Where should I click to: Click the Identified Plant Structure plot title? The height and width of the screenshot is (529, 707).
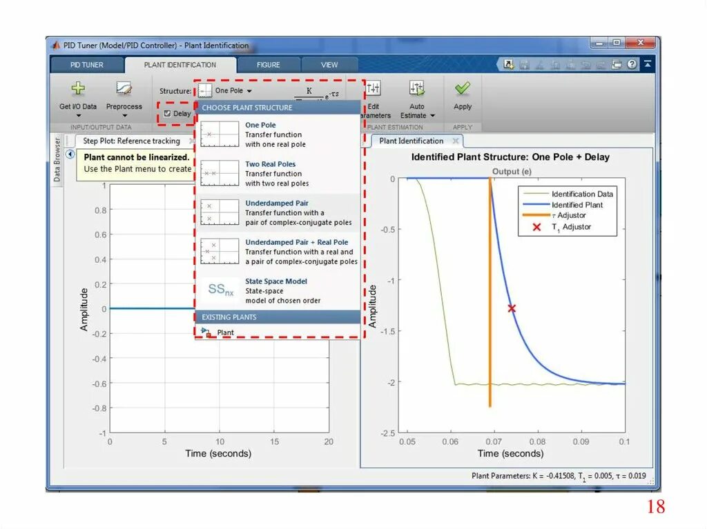510,157
